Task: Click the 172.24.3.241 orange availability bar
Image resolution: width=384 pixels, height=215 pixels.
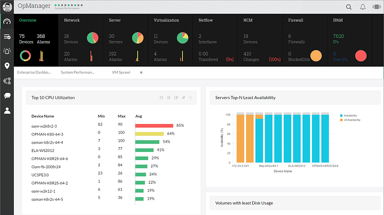Action: click(240, 139)
